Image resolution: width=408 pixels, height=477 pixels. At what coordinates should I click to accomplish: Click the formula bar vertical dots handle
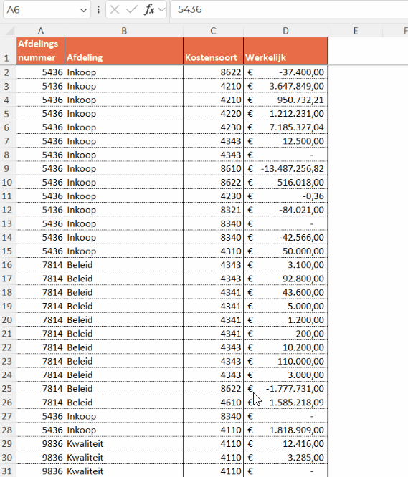(98, 10)
